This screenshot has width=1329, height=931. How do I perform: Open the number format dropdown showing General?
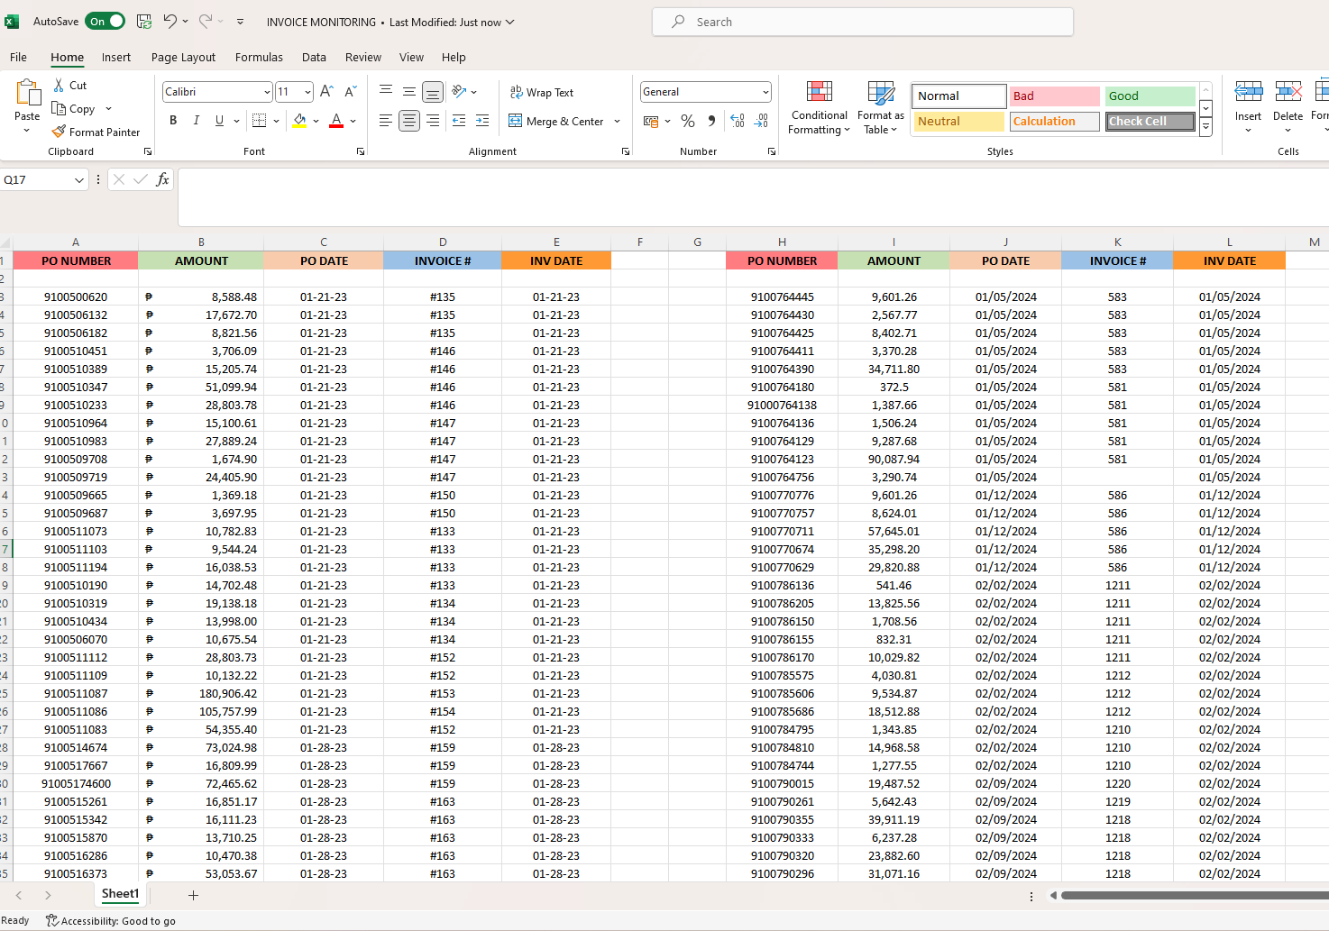[x=765, y=92]
